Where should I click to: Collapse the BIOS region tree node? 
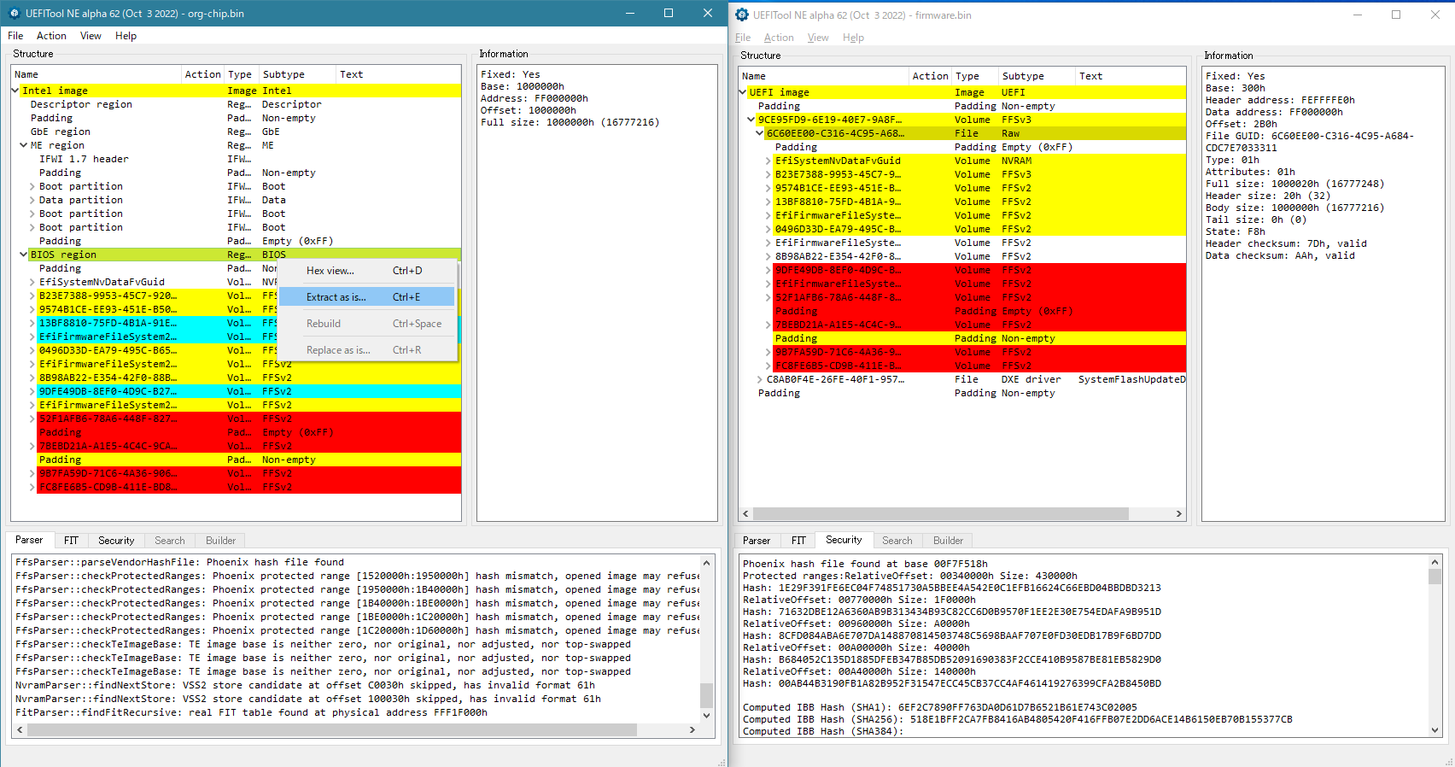(24, 255)
